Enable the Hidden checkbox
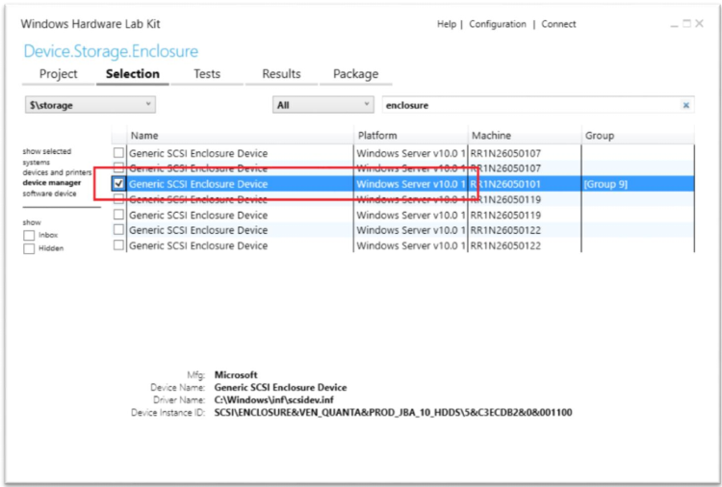 [x=29, y=248]
